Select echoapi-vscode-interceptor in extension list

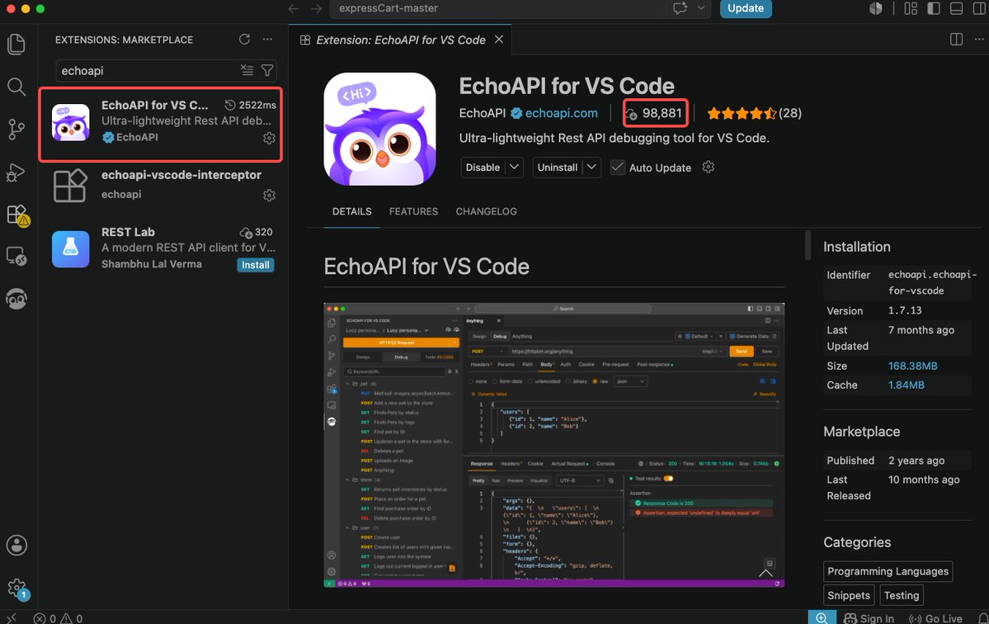[161, 185]
